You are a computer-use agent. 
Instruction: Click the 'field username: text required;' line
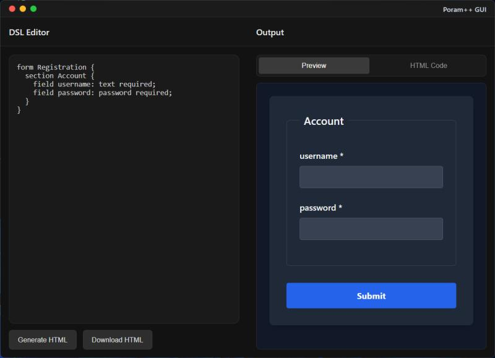click(95, 84)
